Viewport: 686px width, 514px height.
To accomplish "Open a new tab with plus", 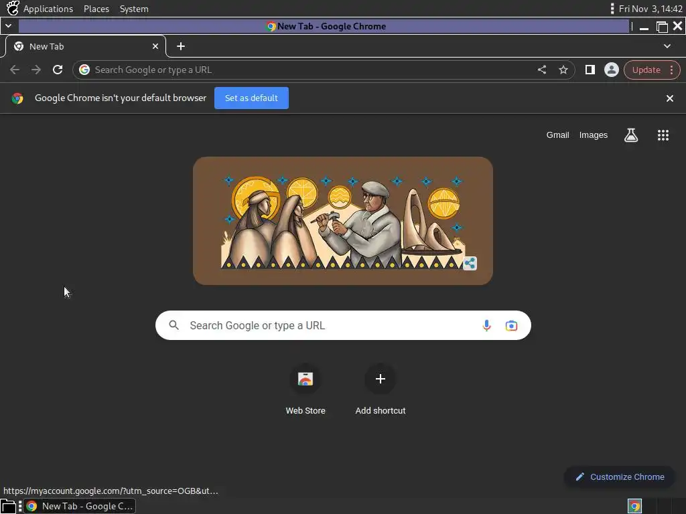I will point(181,46).
